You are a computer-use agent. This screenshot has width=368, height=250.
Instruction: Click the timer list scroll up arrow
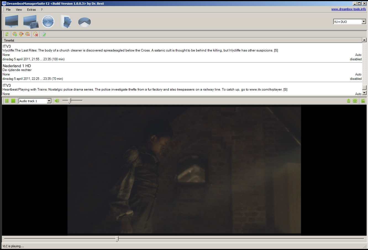[x=364, y=40]
